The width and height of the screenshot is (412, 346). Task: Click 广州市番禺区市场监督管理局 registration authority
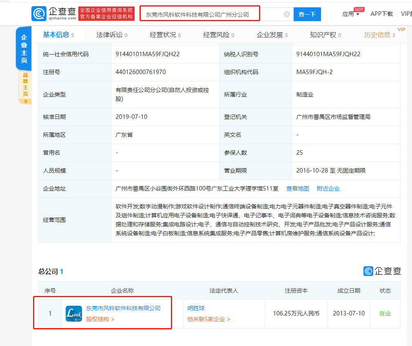333,117
